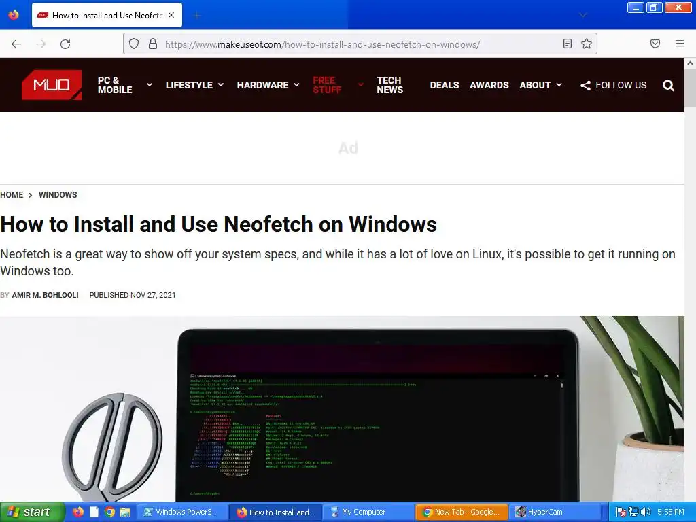Expand the Hardware dropdown chevron
This screenshot has width=696, height=522.
coord(296,85)
